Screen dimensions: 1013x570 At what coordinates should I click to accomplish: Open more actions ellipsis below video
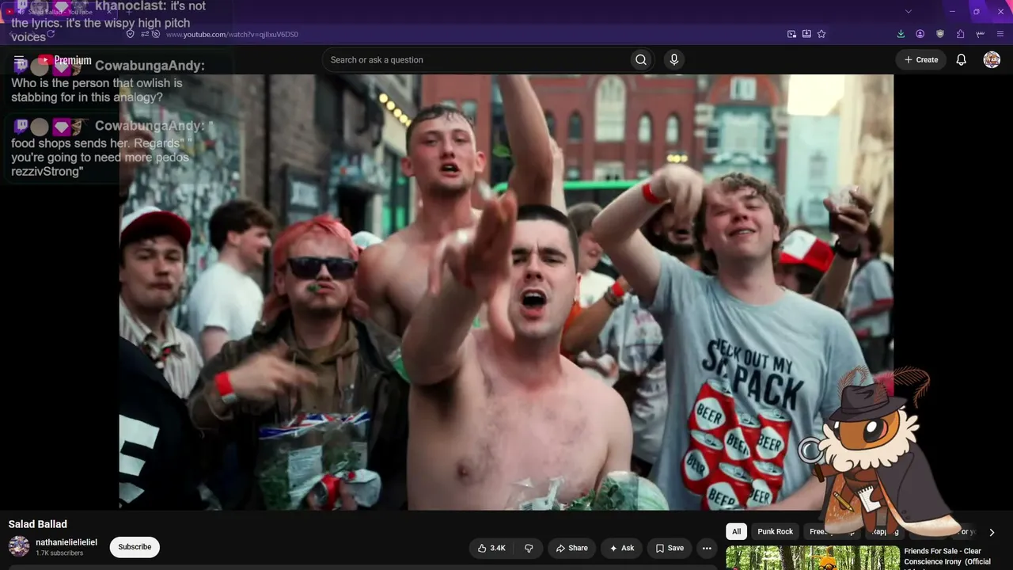pos(707,548)
